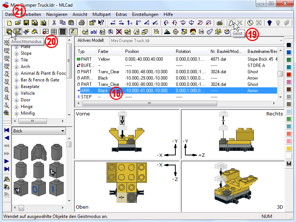Image resolution: width=296 pixels, height=222 pixels.
Task: Click the M more colors button
Action: tap(289, 164)
